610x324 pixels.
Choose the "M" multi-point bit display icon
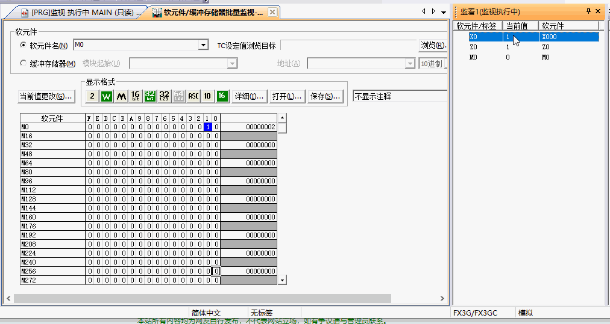(x=121, y=96)
